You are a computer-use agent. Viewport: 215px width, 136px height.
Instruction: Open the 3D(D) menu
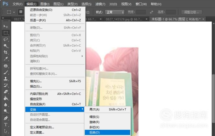(x=113, y=4)
